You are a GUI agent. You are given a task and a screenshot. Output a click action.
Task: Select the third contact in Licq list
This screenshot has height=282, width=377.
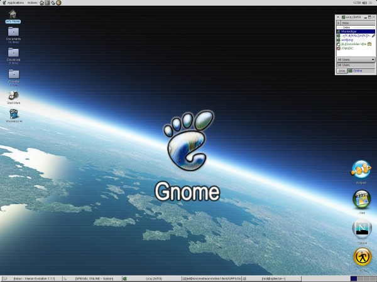356,40
